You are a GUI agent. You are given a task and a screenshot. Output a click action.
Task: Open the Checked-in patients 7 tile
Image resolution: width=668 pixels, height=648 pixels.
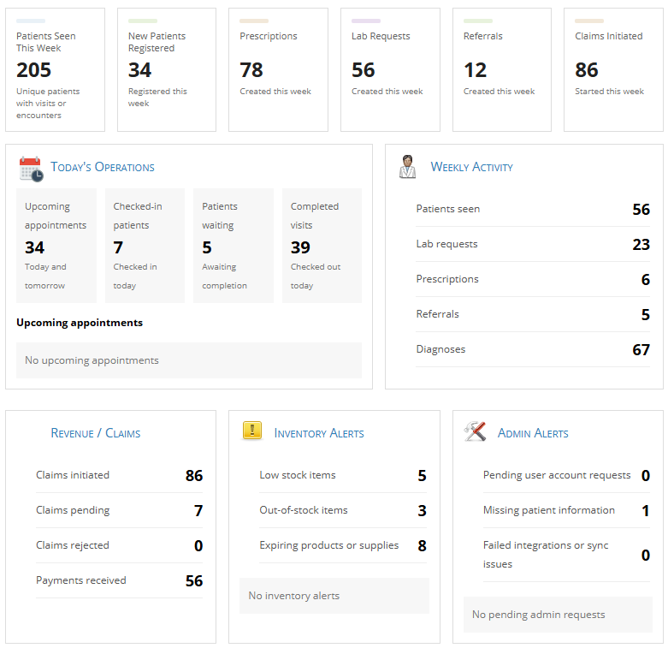(145, 246)
